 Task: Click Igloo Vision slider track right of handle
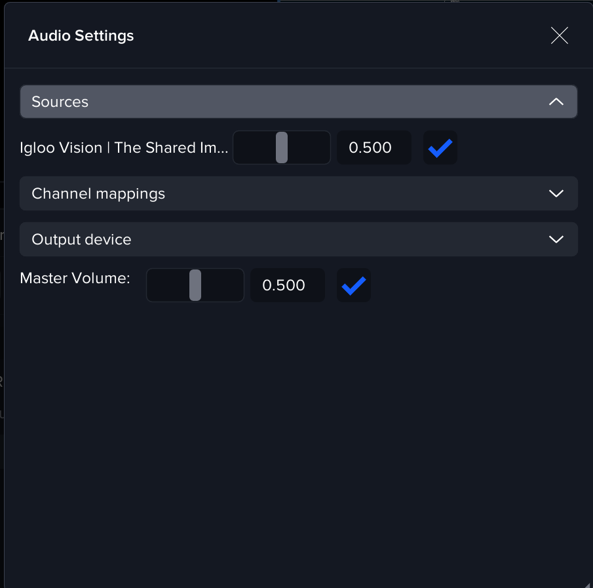click(309, 147)
